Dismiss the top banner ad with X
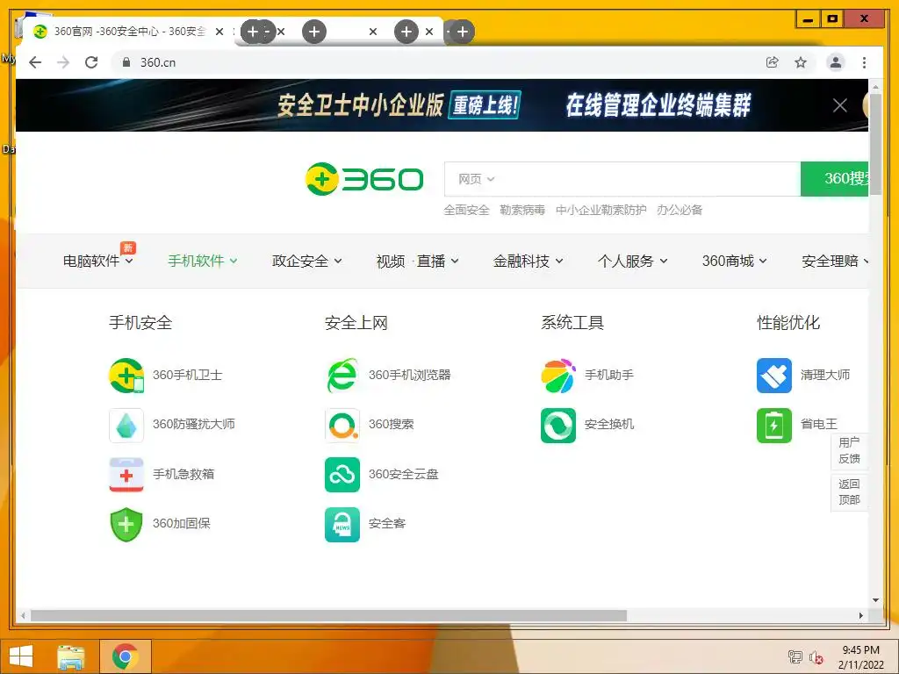Viewport: 899px width, 674px height. point(840,105)
